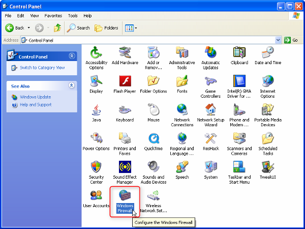Open the Flash Player settings icon
Screen dimensions: 305x229
(125, 81)
